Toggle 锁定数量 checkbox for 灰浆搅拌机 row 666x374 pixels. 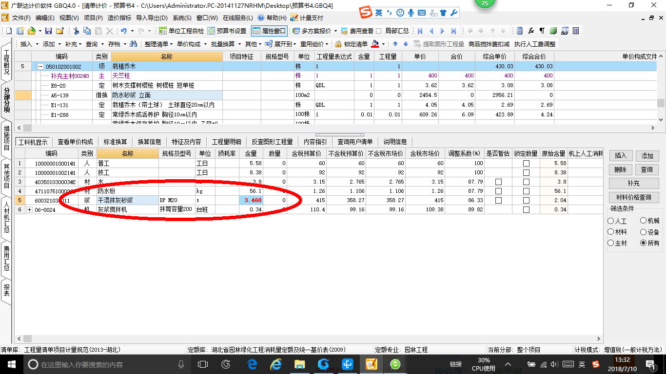tap(526, 209)
